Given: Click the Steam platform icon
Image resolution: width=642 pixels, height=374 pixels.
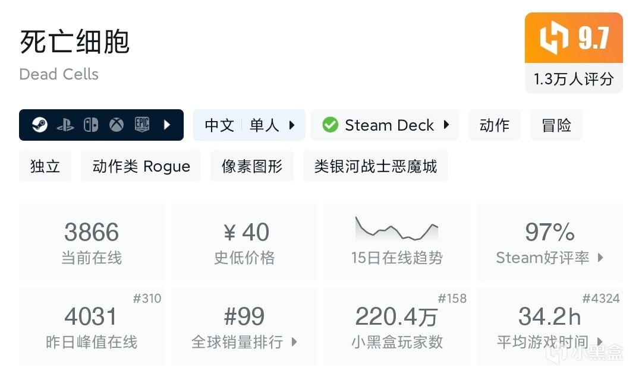Looking at the screenshot, I should pyautogui.click(x=40, y=125).
